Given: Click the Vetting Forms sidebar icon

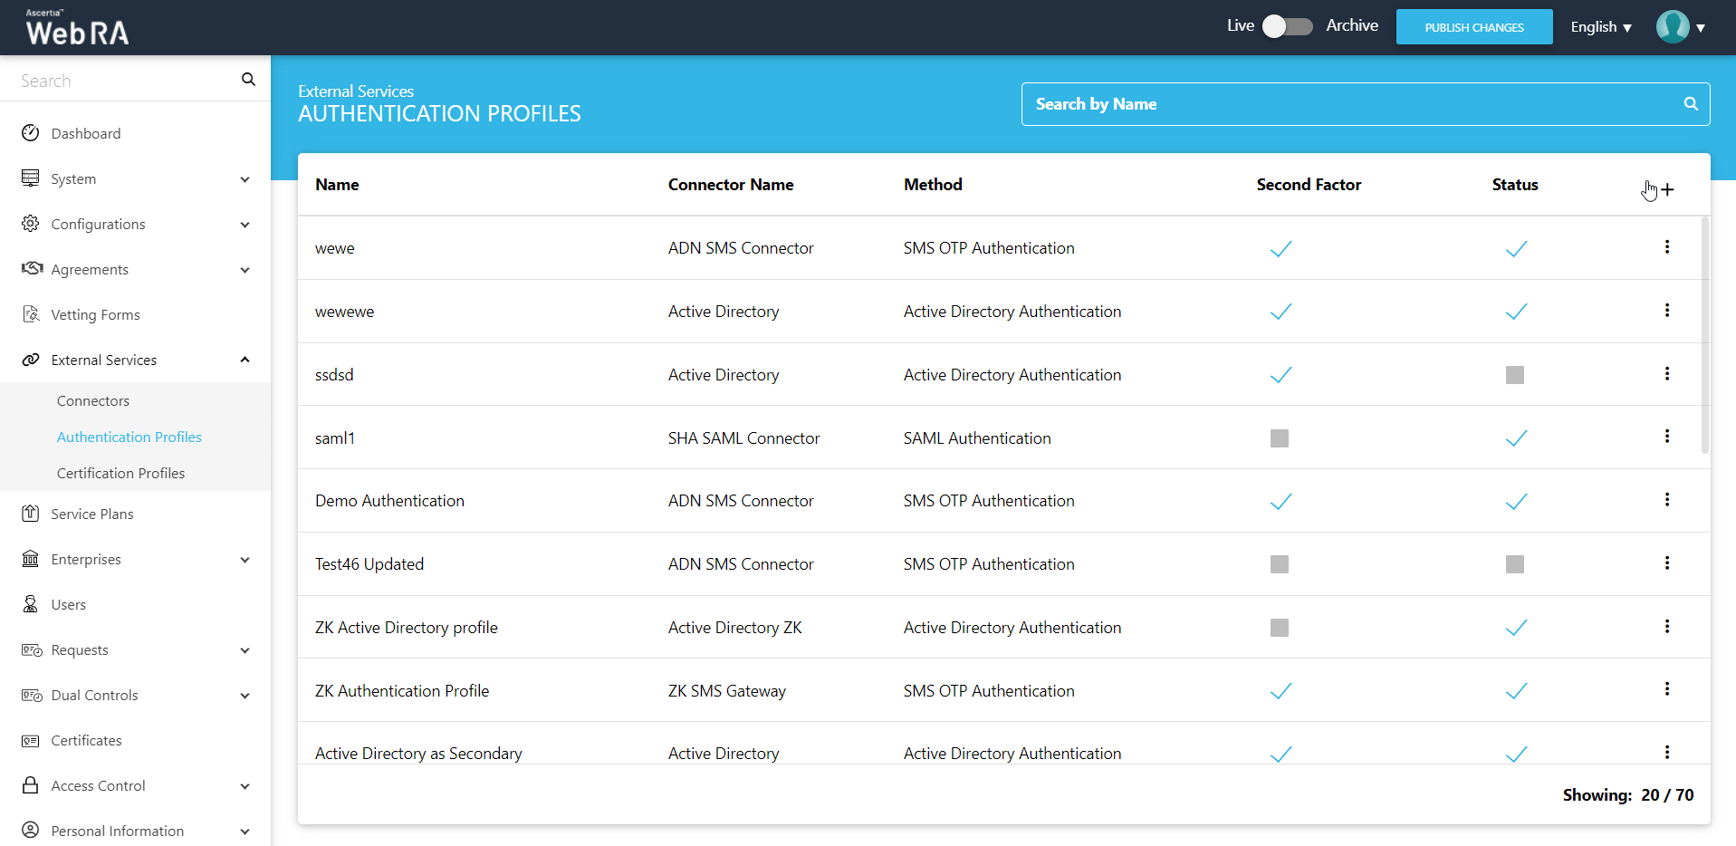Looking at the screenshot, I should [31, 314].
